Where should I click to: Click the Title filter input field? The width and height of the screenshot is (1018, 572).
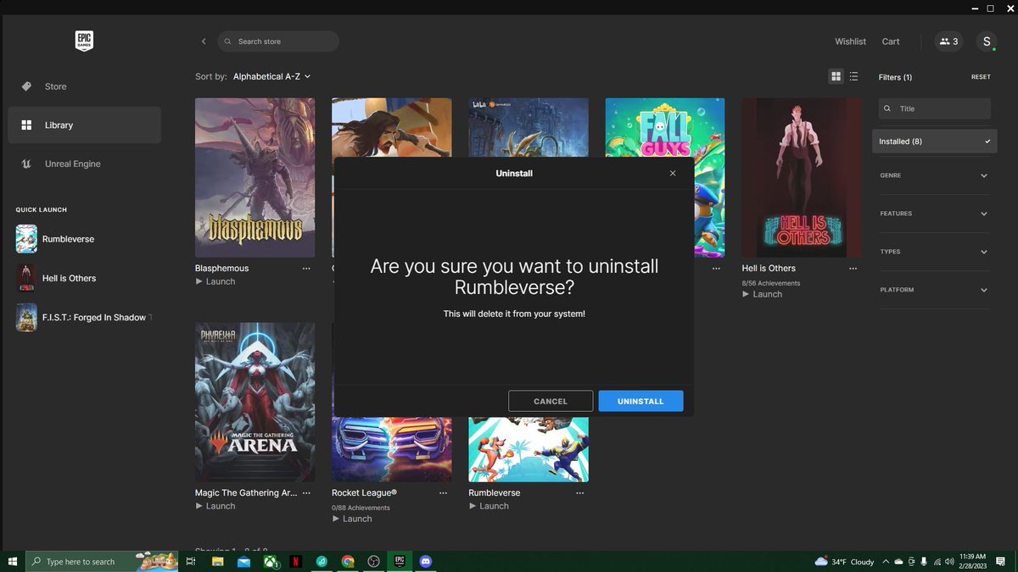[935, 108]
